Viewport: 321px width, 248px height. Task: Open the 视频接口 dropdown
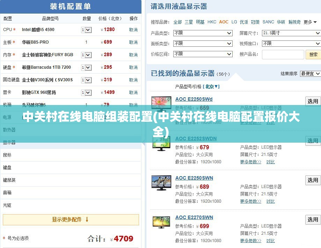click(291, 44)
